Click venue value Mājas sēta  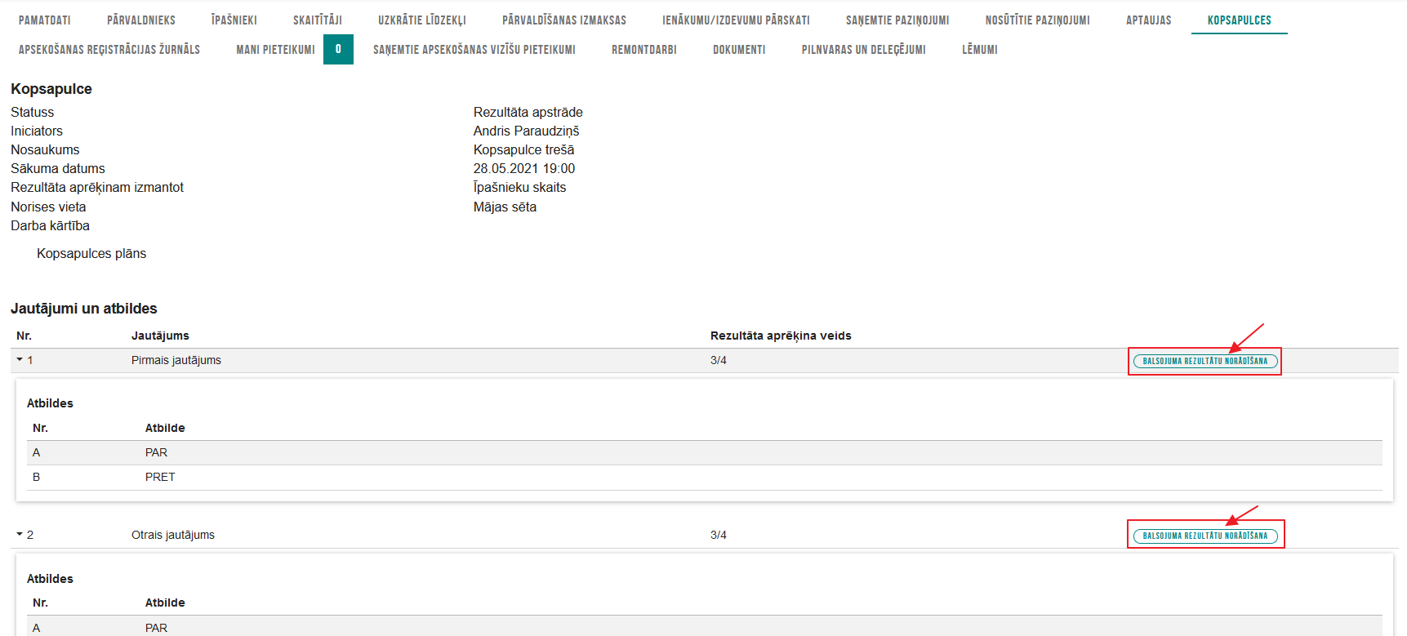click(505, 207)
